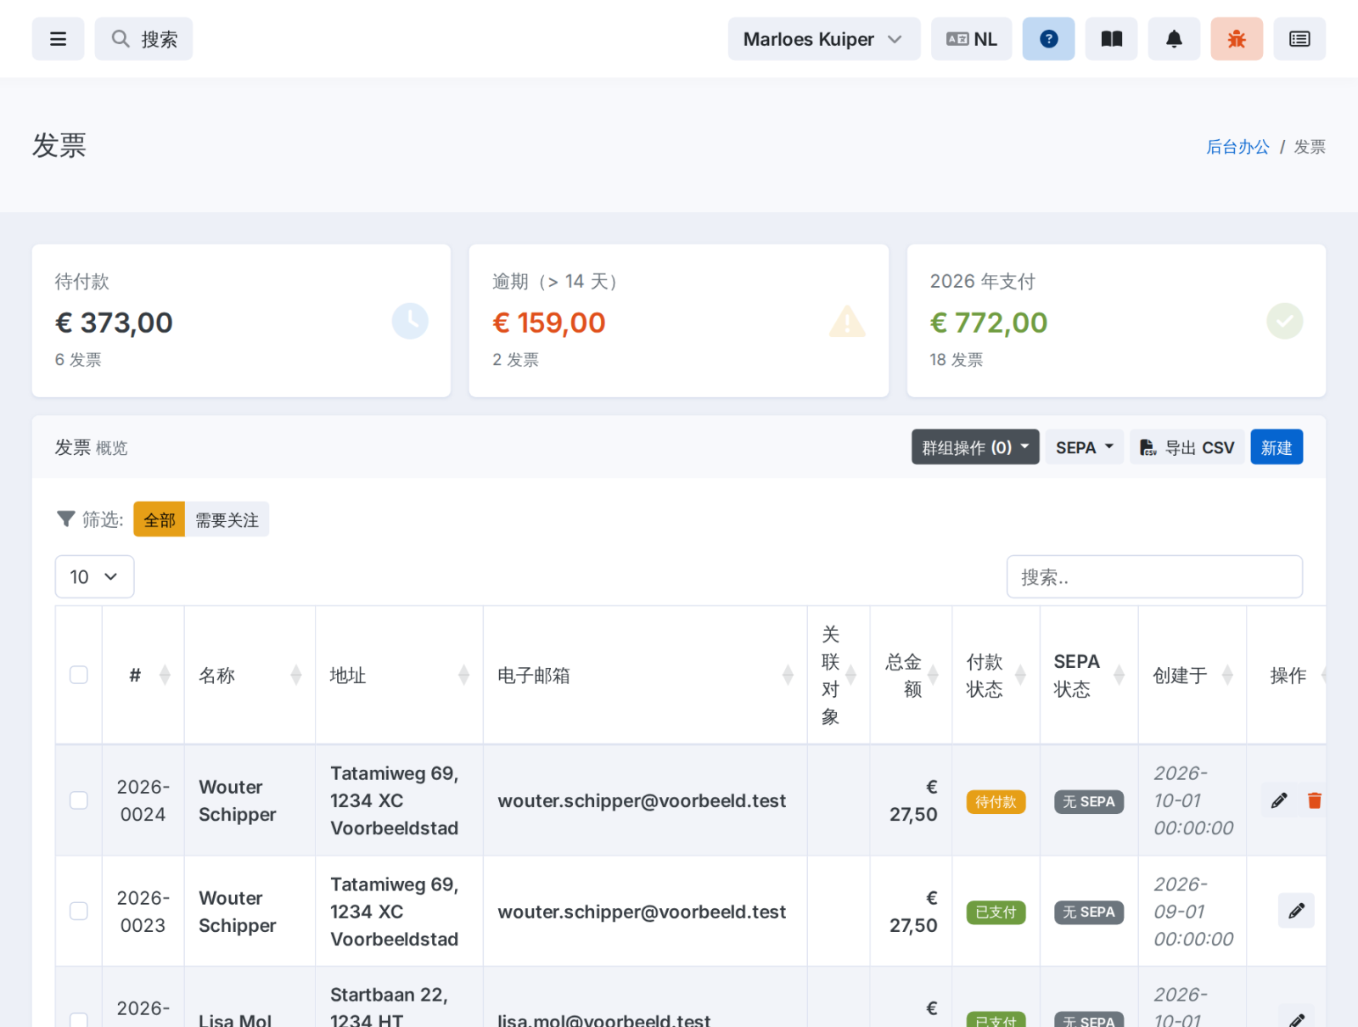
Task: Click the 待付款 status badge of 2026-0024
Action: [x=996, y=802]
